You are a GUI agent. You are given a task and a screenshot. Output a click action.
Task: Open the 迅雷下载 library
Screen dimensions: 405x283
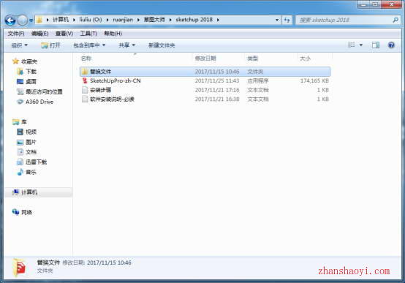click(x=36, y=162)
